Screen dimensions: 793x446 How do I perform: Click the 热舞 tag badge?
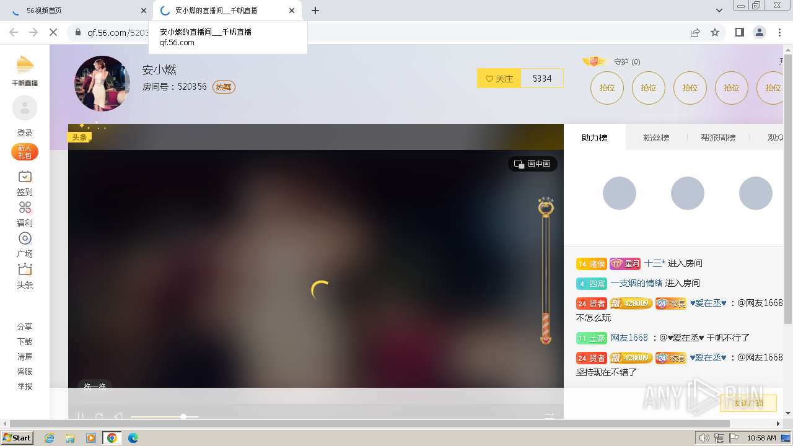pyautogui.click(x=224, y=87)
